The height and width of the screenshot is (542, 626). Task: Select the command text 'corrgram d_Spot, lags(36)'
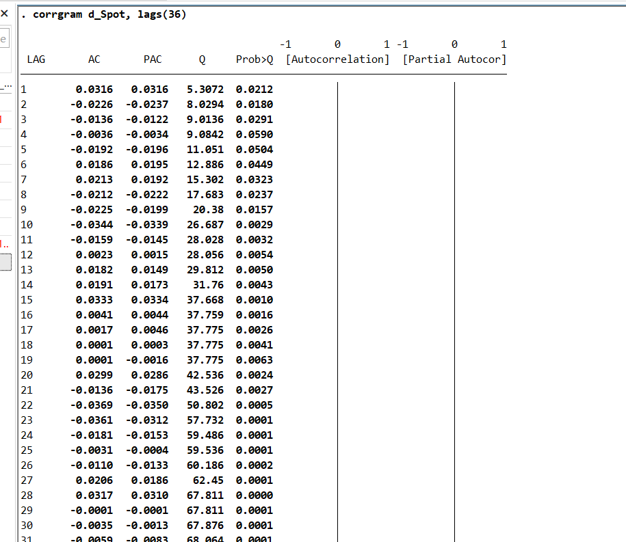109,15
